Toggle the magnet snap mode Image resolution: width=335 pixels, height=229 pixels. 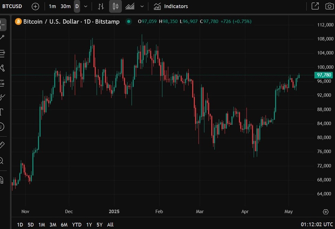pyautogui.click(x=2, y=180)
